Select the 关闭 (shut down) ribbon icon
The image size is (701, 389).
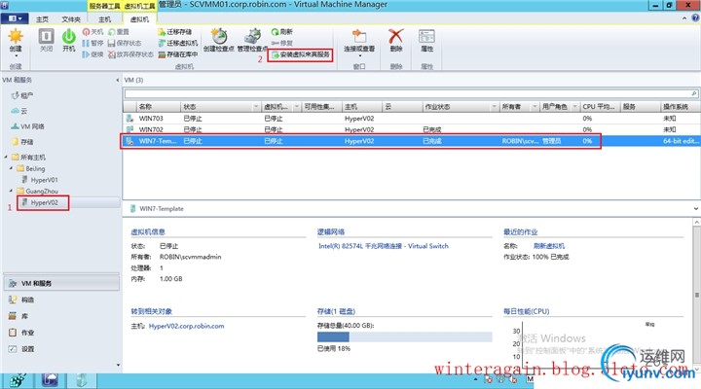coord(46,40)
